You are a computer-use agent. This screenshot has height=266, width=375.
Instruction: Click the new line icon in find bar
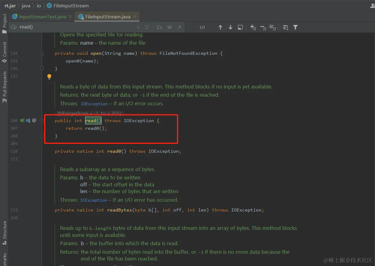tap(147, 27)
